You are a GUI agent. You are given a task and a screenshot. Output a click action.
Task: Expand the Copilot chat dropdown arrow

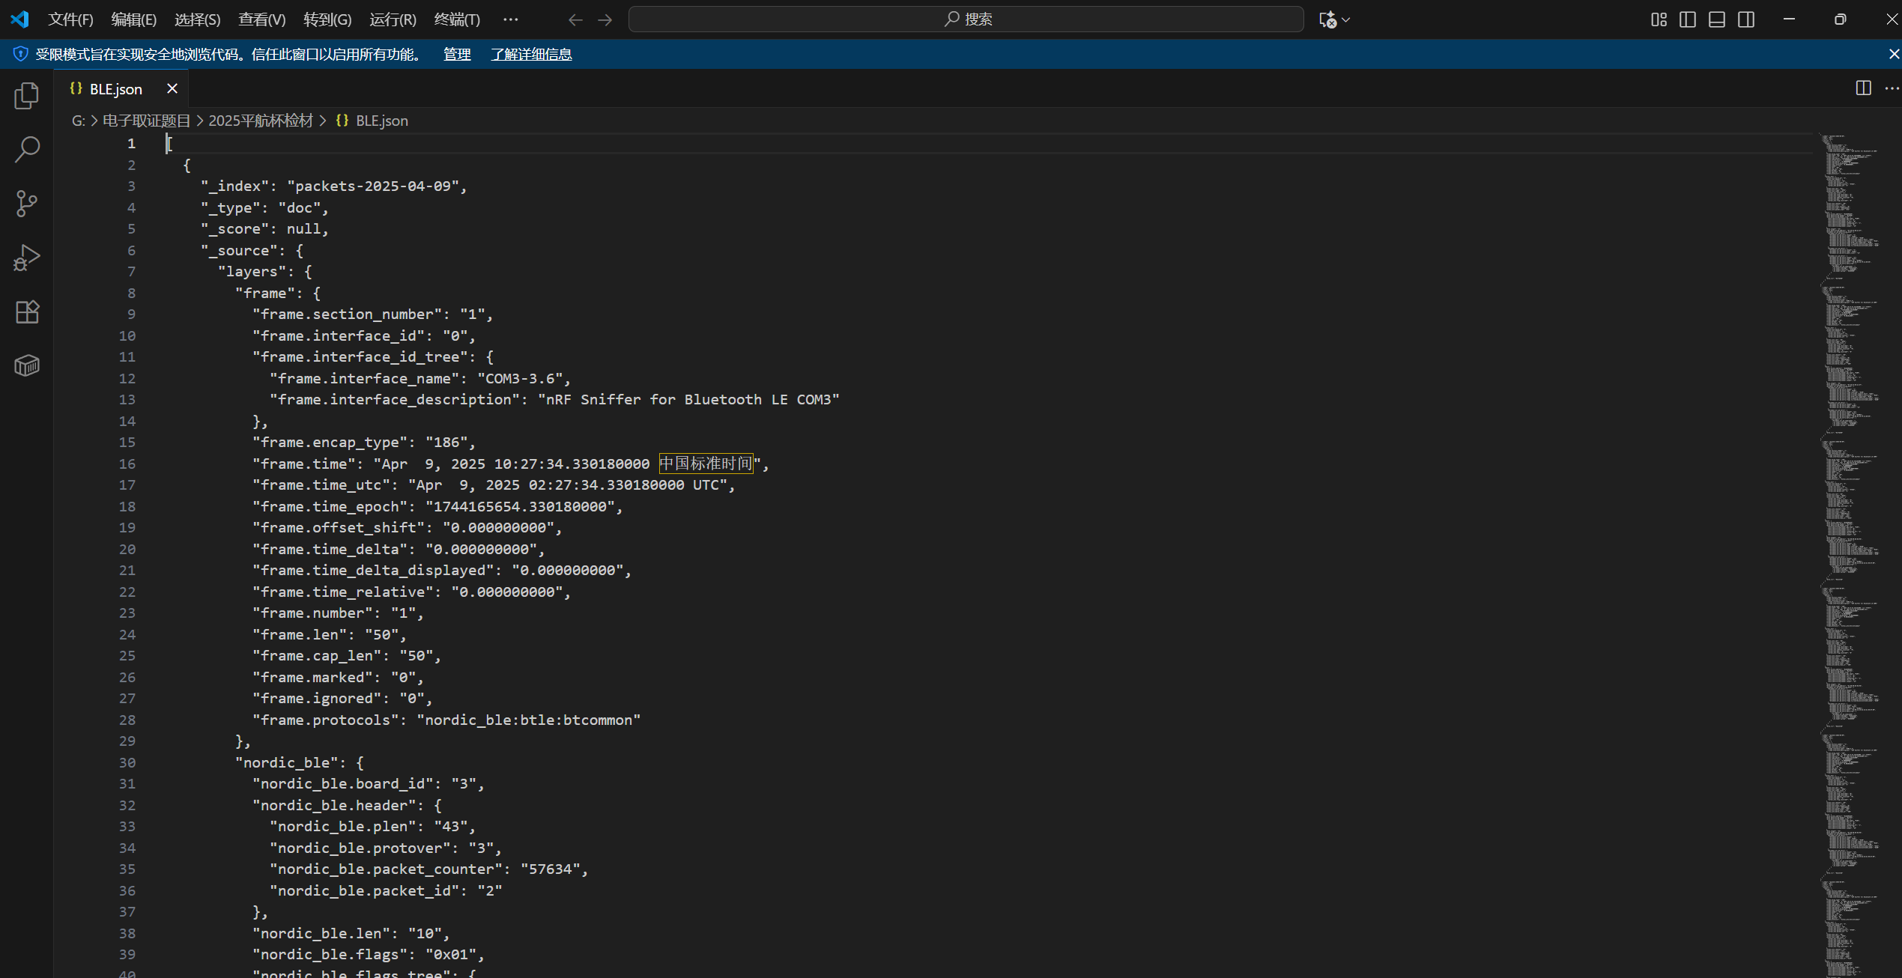pos(1346,19)
